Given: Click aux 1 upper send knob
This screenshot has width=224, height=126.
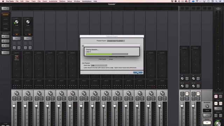Looking at the screenshot, I should [x=182, y=78].
